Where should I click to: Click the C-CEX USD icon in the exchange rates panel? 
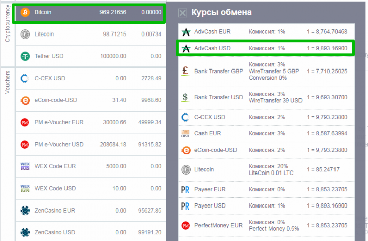(185, 117)
